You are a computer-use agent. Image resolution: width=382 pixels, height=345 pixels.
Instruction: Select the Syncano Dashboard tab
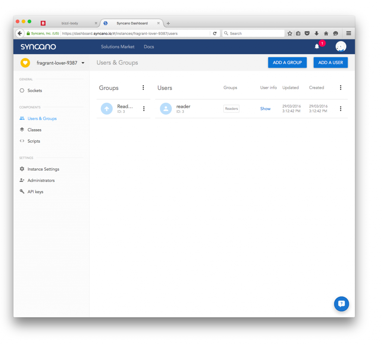[132, 23]
